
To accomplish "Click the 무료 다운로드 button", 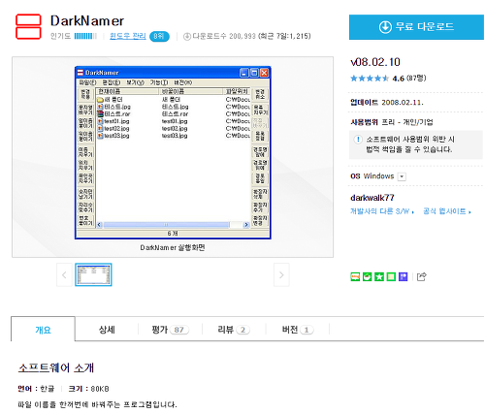I will (x=416, y=27).
